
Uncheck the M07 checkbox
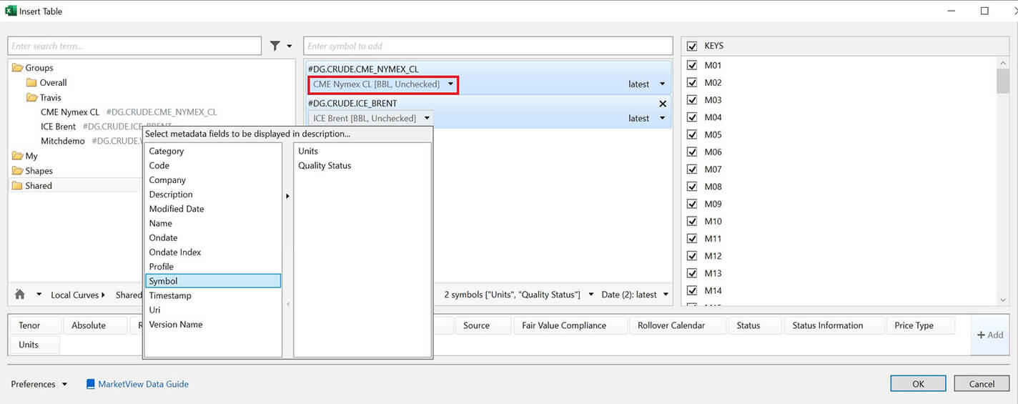[692, 169]
